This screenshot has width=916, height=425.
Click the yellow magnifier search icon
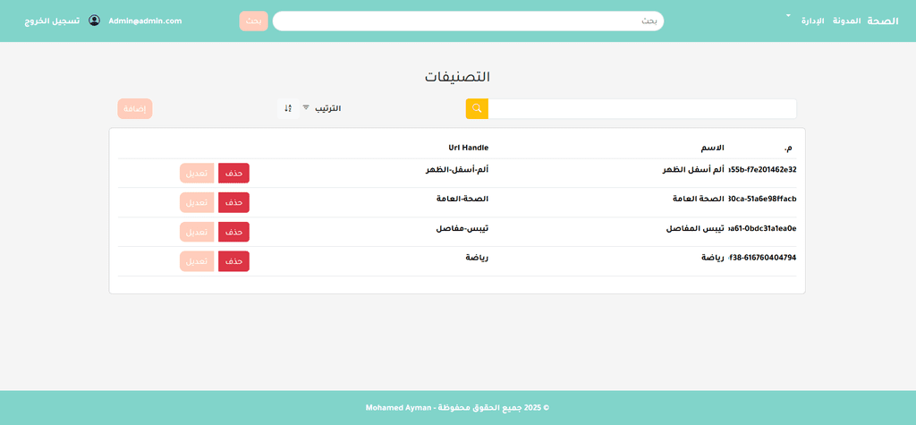[477, 109]
